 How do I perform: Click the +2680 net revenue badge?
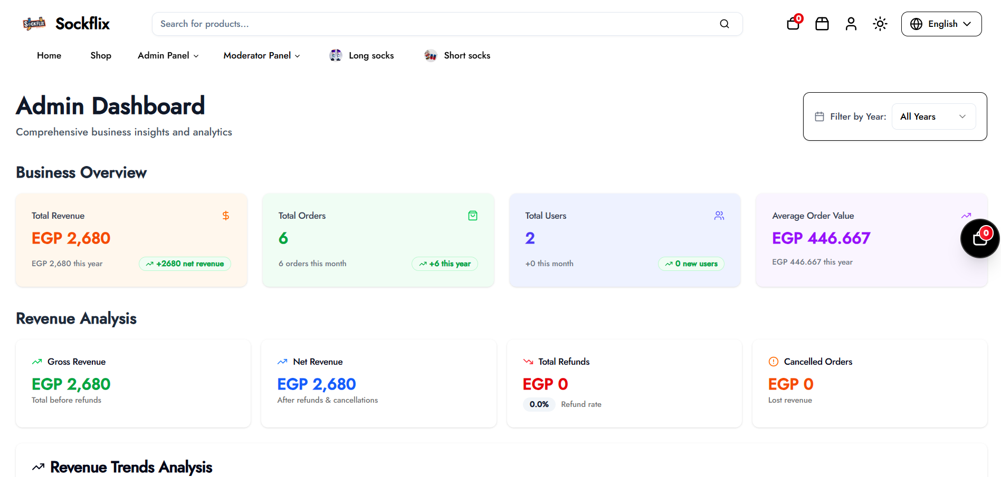pos(185,264)
